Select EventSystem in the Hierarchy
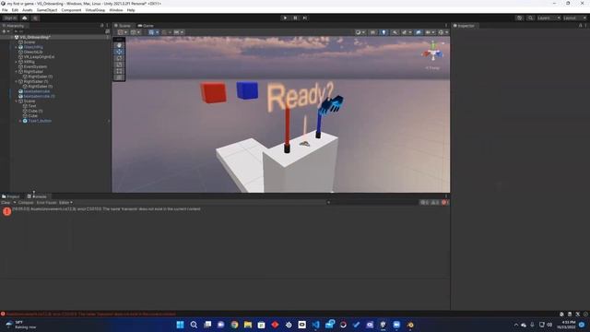The height and width of the screenshot is (332, 590). tap(35, 66)
